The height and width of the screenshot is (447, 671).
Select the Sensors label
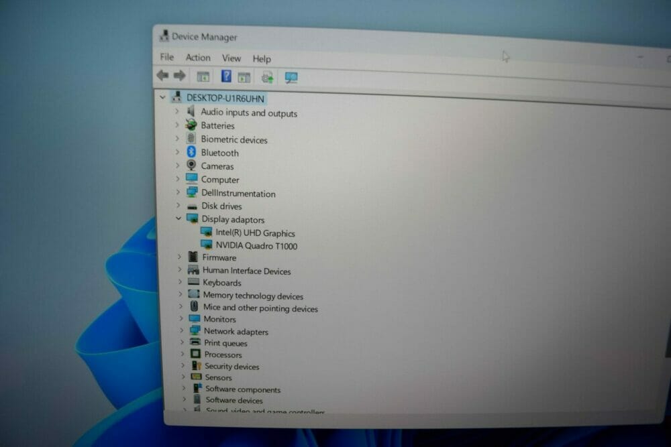(218, 378)
